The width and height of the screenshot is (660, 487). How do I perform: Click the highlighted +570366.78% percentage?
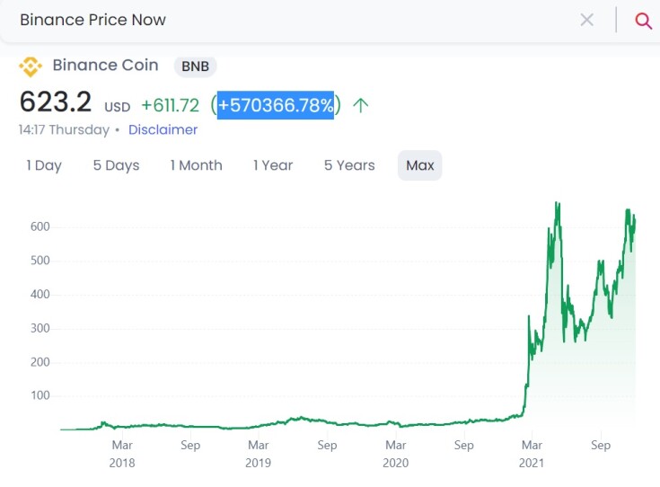[x=276, y=105]
